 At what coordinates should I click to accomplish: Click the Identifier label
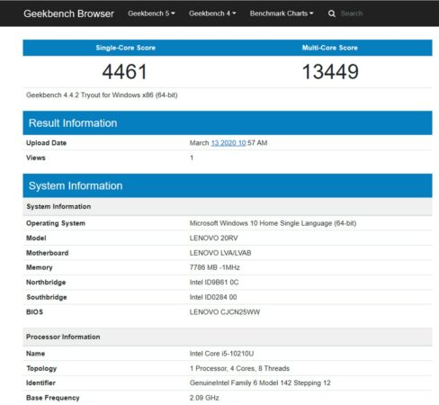point(40,383)
